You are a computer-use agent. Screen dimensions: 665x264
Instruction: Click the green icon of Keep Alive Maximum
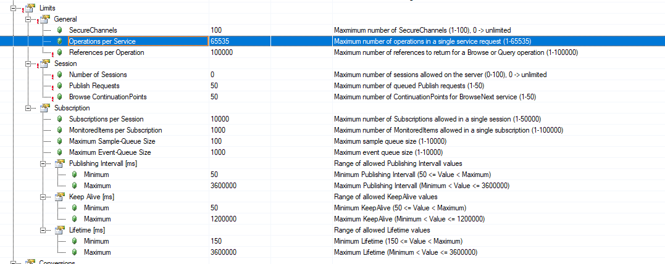(x=75, y=218)
